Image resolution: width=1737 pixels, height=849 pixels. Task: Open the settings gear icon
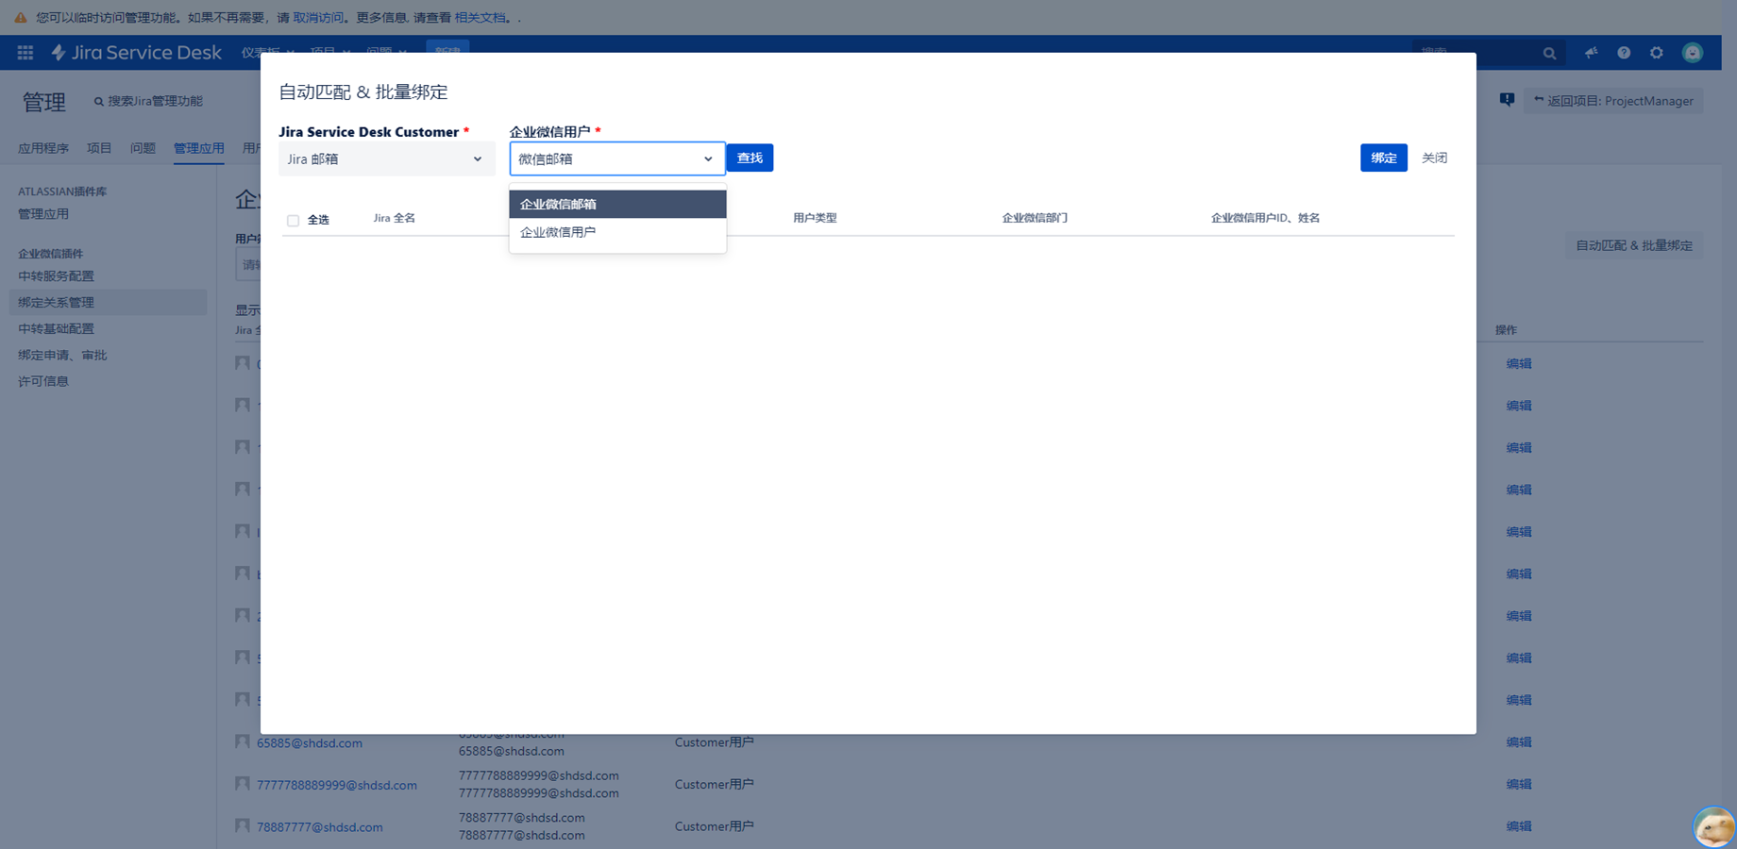[1657, 53]
